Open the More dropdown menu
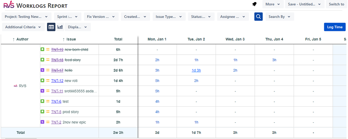This screenshot has width=348, height=139. tap(273, 4)
